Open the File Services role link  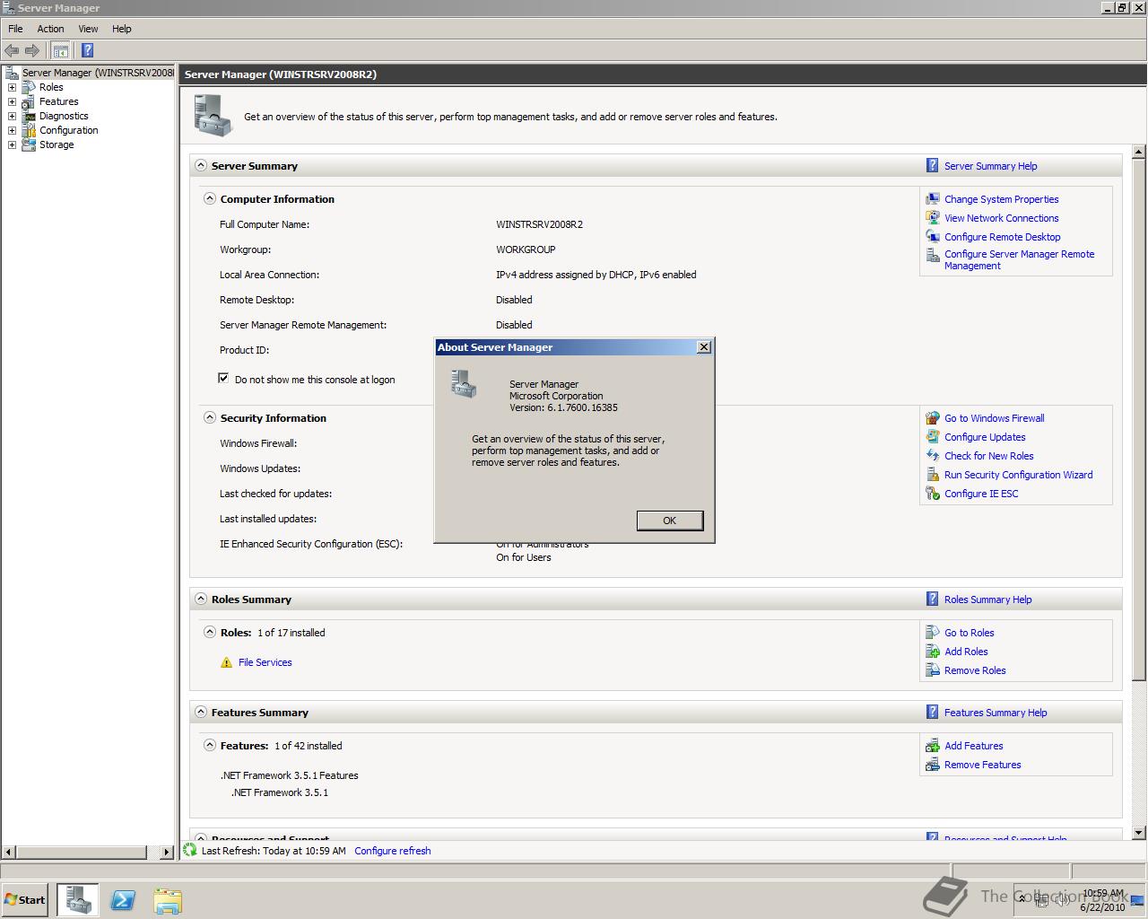265,662
